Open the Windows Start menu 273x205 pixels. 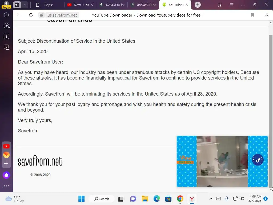click(81, 199)
